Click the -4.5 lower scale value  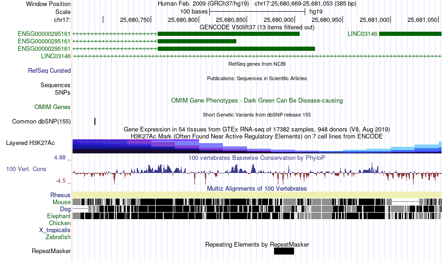tap(60, 181)
